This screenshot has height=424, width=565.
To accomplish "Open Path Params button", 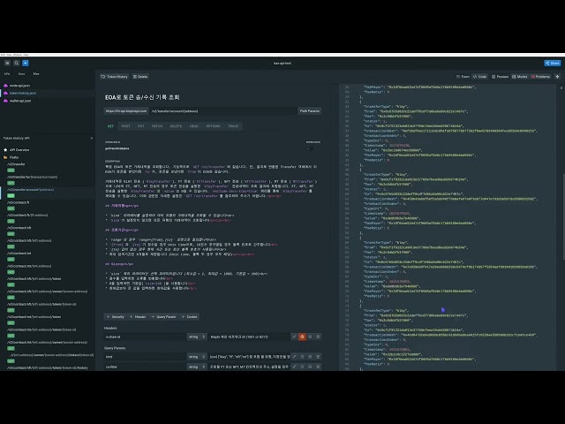I will (x=310, y=111).
